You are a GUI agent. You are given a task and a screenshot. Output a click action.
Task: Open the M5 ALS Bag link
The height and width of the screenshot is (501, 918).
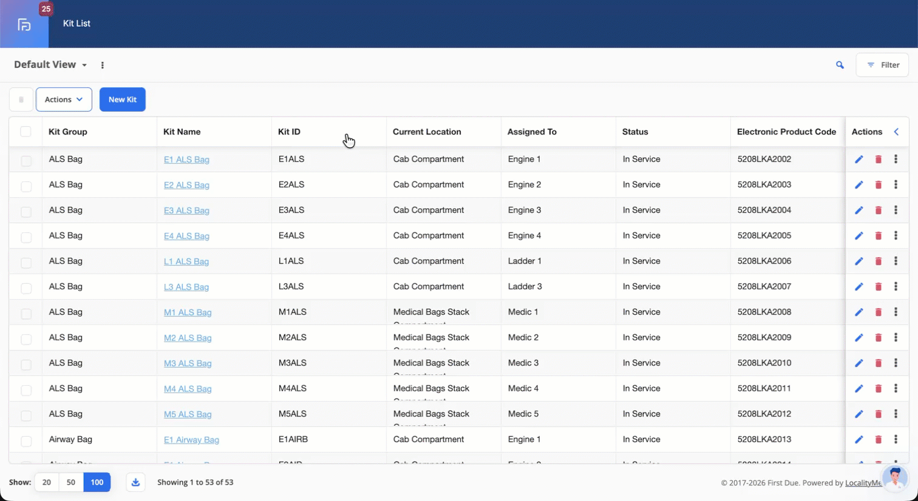click(x=188, y=414)
